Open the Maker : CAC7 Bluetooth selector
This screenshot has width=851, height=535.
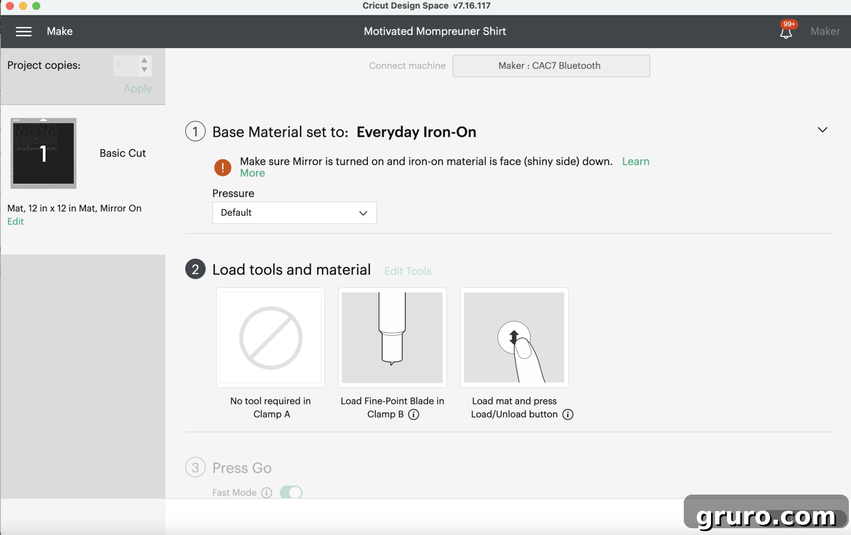(x=551, y=66)
